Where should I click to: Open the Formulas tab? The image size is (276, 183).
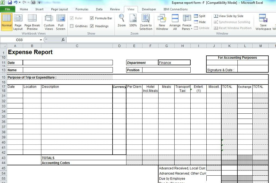pyautogui.click(x=82, y=9)
